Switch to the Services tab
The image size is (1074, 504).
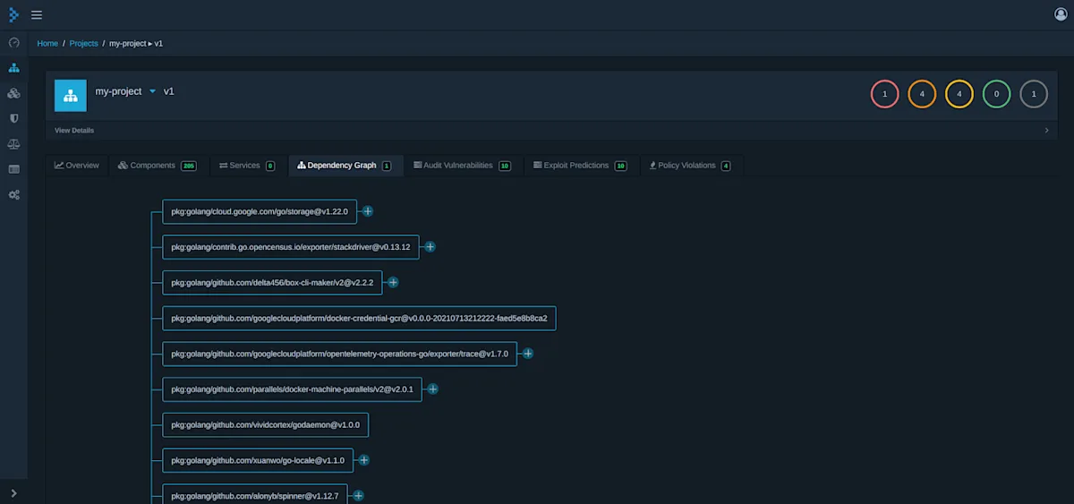pos(247,166)
